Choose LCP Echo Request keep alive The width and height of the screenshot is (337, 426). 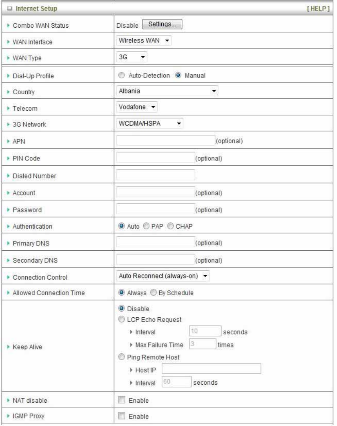(x=122, y=319)
